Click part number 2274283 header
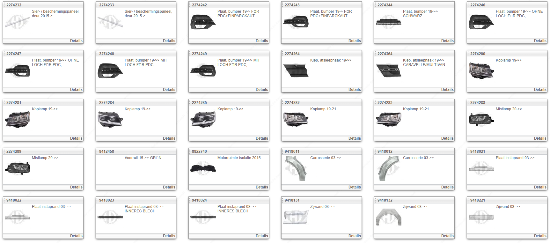 [385, 103]
